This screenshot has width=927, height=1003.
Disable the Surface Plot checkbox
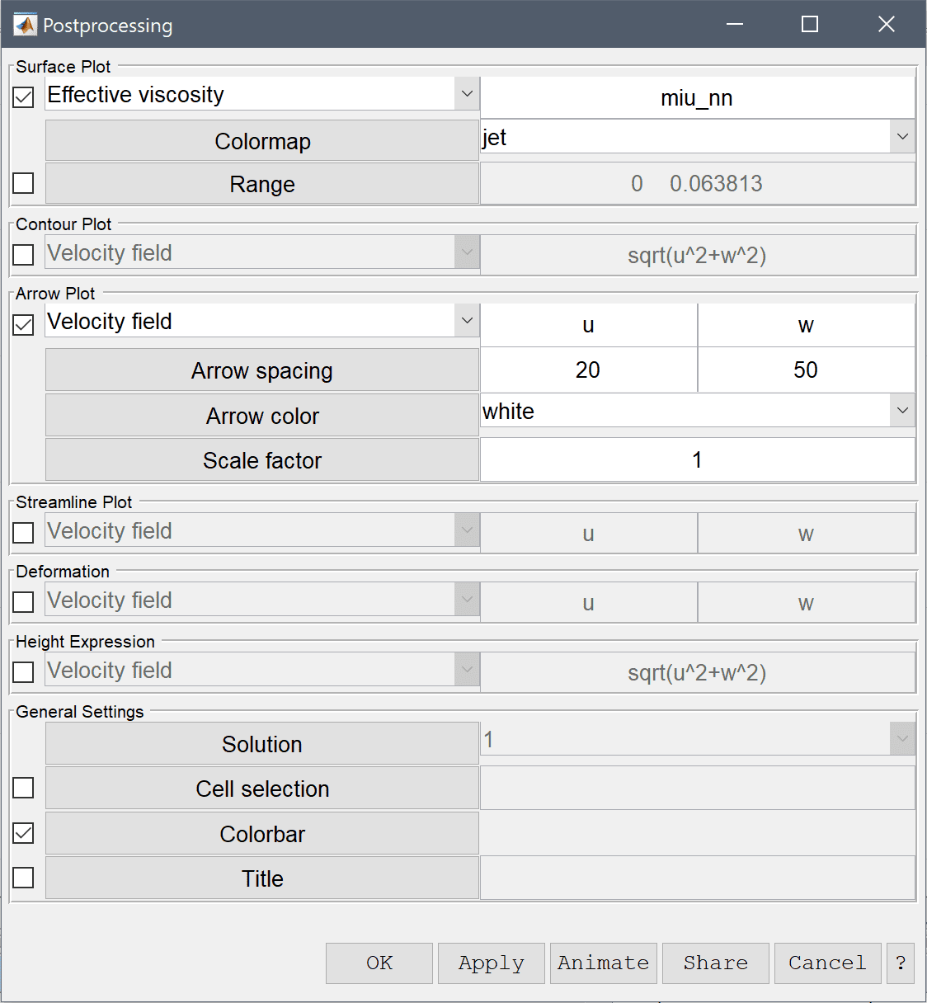click(x=23, y=97)
